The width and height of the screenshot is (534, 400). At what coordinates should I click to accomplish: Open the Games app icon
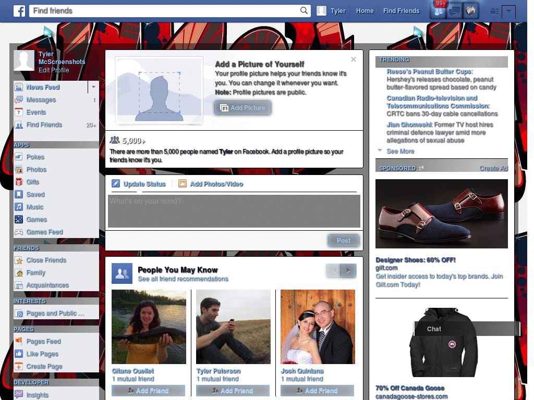click(x=19, y=219)
